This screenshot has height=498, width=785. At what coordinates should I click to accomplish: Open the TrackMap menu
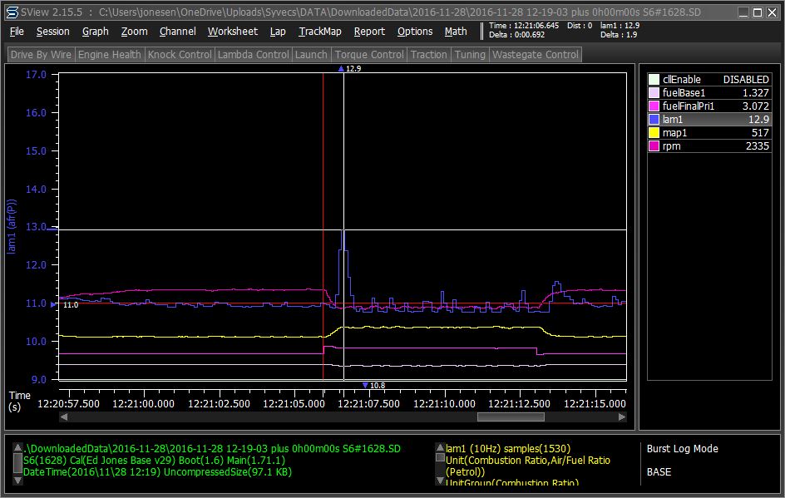pos(319,32)
